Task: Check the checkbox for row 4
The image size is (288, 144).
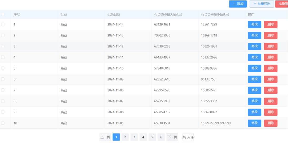Action: click(x=3, y=57)
